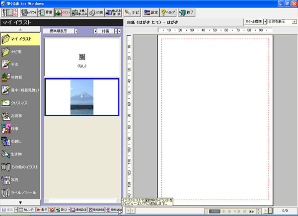This screenshot has width=298, height=216.
Task: Select the (なし) empty illustration item
Action: (x=81, y=59)
